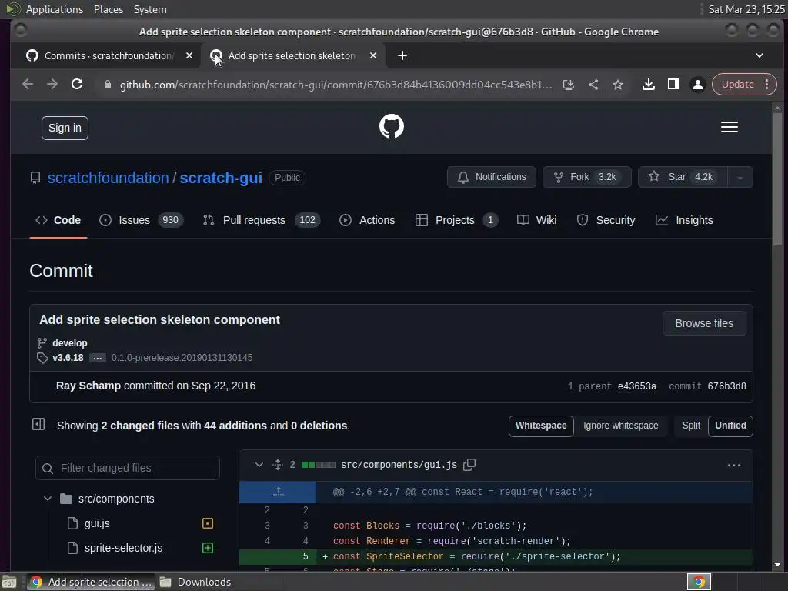Open the Security tab
The height and width of the screenshot is (591, 788).
pos(606,220)
